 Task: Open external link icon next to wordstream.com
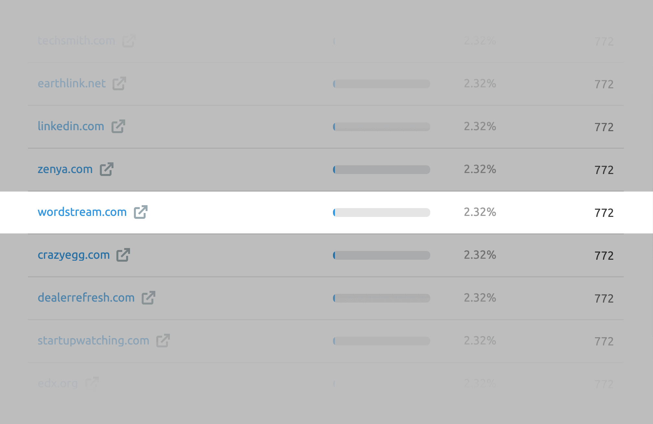[141, 212]
